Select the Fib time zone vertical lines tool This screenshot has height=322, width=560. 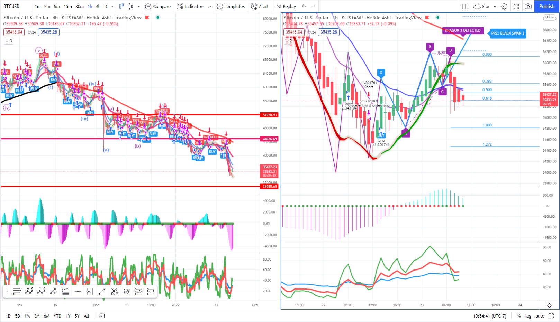coord(90,292)
